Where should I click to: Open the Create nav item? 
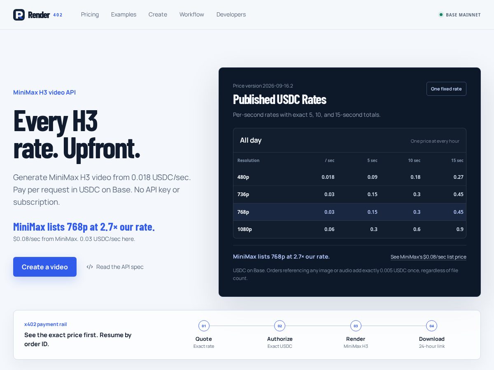(x=158, y=14)
